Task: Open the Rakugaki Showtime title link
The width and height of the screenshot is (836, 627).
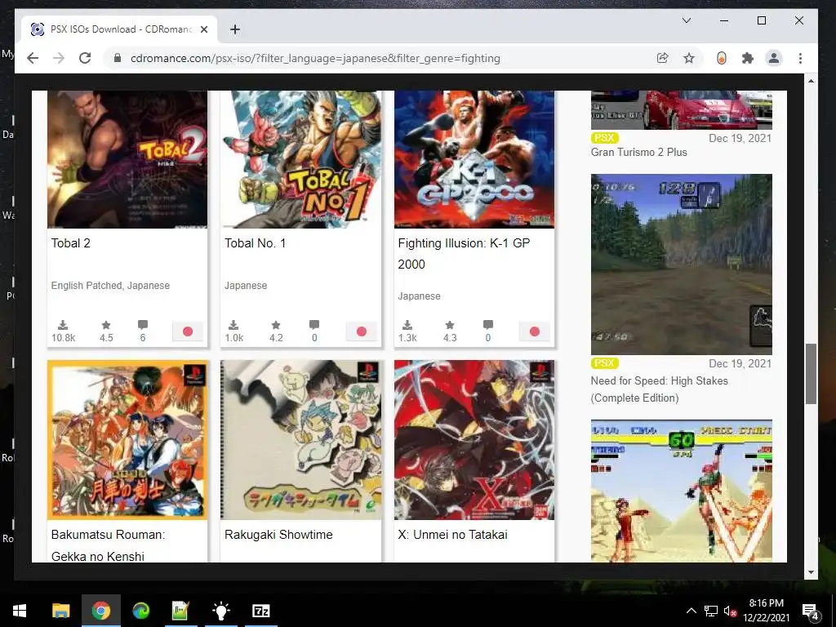Action: pos(278,535)
